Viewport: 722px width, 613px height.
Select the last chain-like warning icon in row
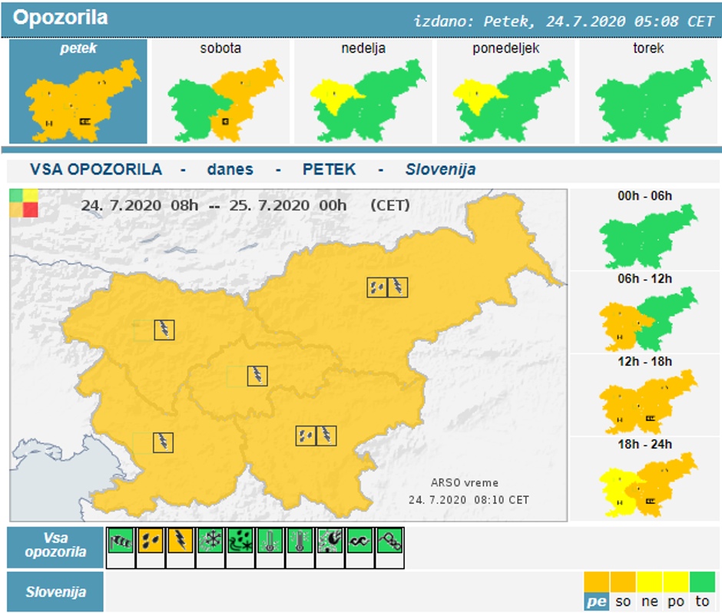[389, 540]
